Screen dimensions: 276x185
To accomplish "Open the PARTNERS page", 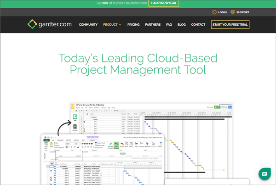I will pyautogui.click(x=153, y=25).
